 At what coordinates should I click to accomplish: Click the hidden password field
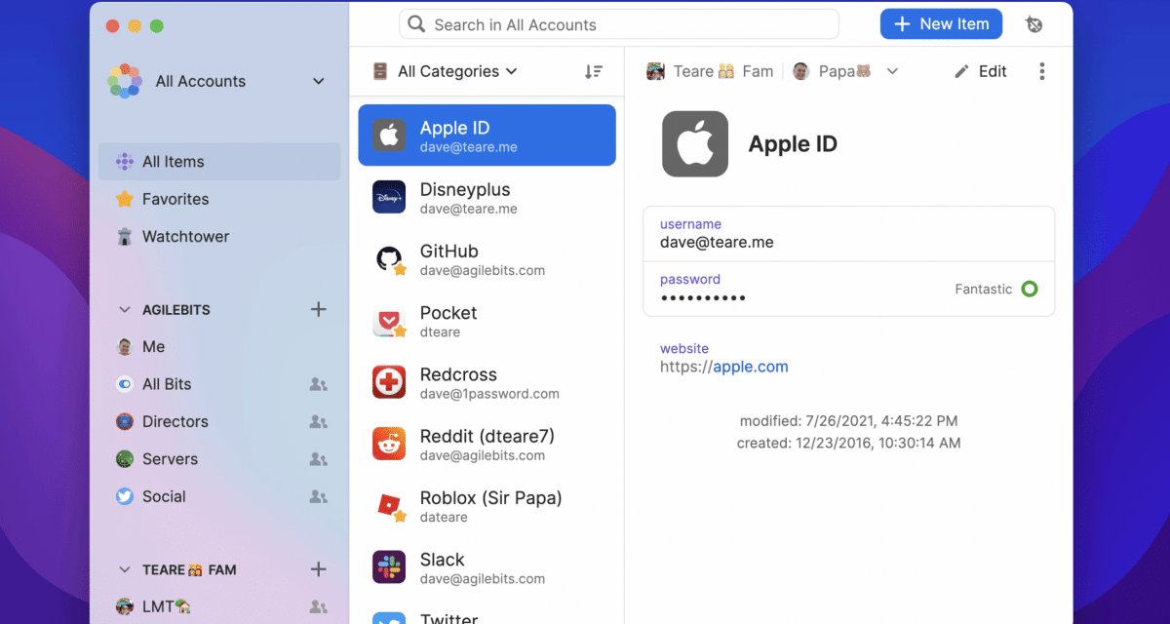coord(848,289)
